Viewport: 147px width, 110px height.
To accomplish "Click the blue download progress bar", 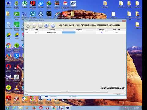I will click(69, 32).
